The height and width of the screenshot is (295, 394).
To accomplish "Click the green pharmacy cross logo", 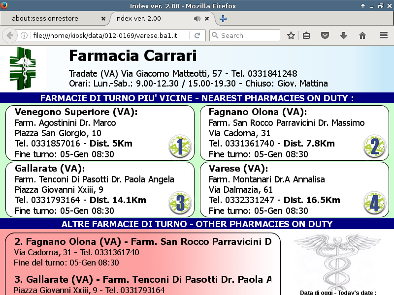I will pos(23,68).
